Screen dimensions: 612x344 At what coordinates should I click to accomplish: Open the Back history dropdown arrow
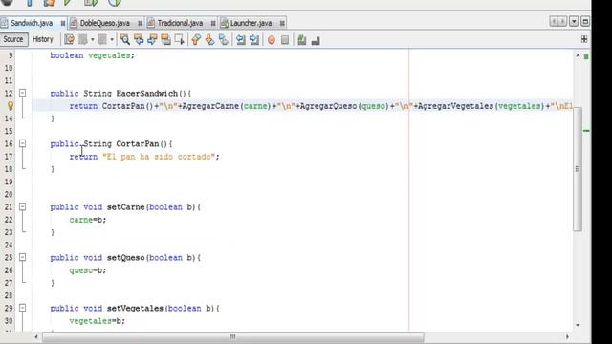pos(92,40)
